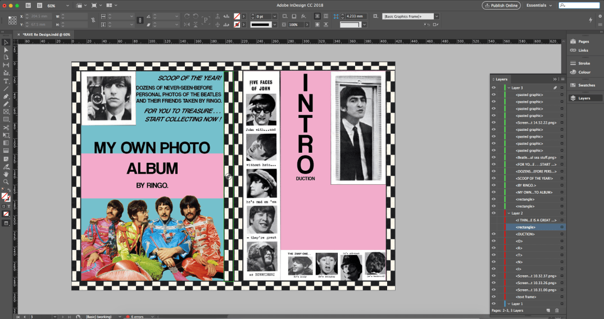Screen dimensions: 604x319
Task: Click the Publish Online button
Action: pos(501,5)
